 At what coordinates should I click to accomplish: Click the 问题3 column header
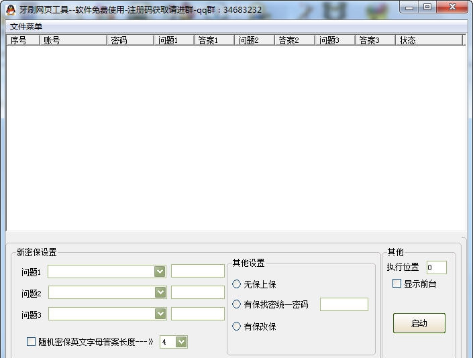[x=335, y=40]
